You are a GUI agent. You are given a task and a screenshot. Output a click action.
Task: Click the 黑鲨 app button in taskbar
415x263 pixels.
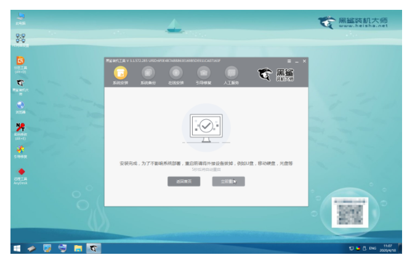point(94,249)
